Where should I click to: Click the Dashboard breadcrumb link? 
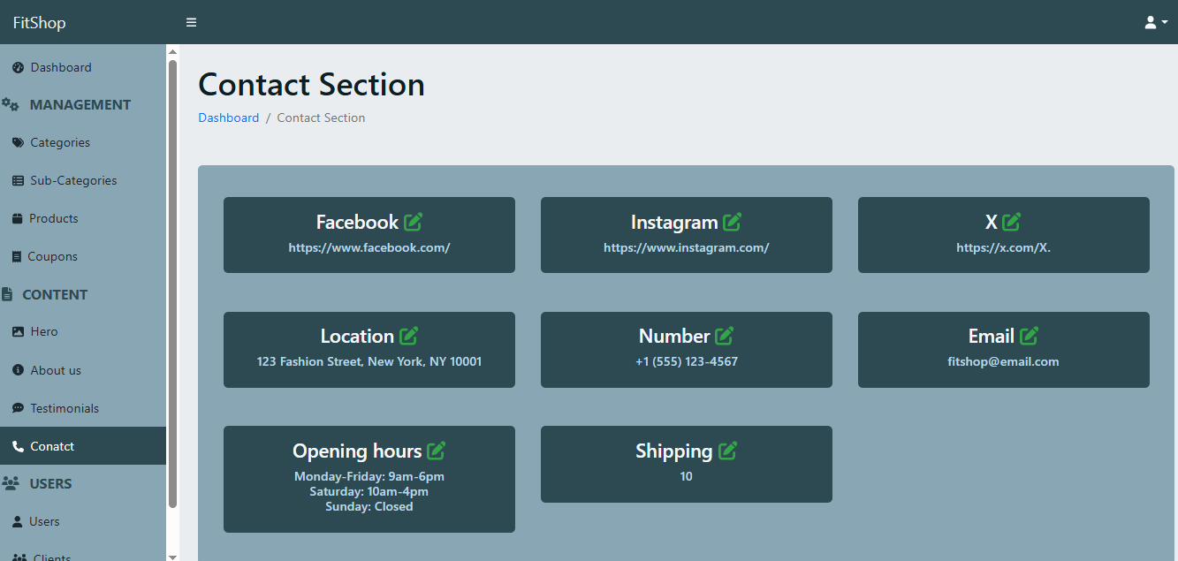tap(228, 118)
